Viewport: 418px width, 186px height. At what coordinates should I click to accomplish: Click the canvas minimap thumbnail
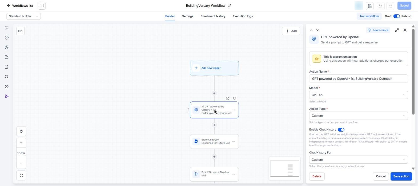click(284, 169)
